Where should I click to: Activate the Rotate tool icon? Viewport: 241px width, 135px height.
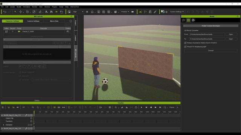coord(27,12)
